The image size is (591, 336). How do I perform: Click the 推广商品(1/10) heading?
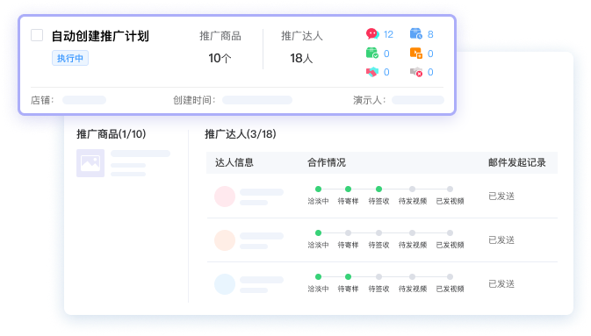112,133
